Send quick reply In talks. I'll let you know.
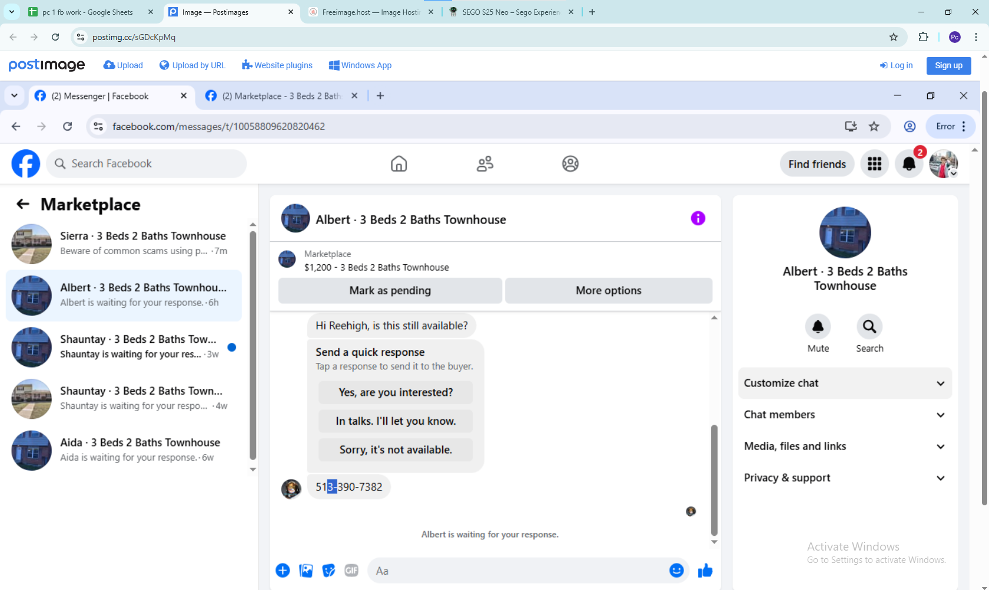Screen dimensions: 989x590 [x=396, y=421]
